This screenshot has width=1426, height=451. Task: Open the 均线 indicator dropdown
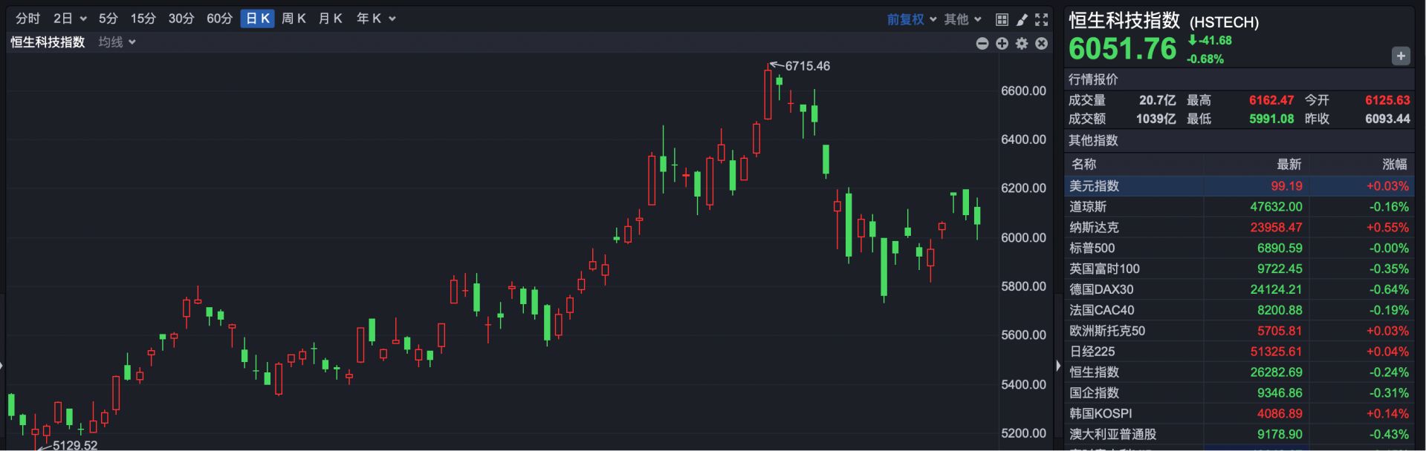tap(117, 42)
